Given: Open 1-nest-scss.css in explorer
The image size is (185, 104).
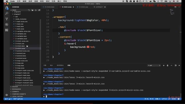Looking at the screenshot, I should [x=21, y=22].
